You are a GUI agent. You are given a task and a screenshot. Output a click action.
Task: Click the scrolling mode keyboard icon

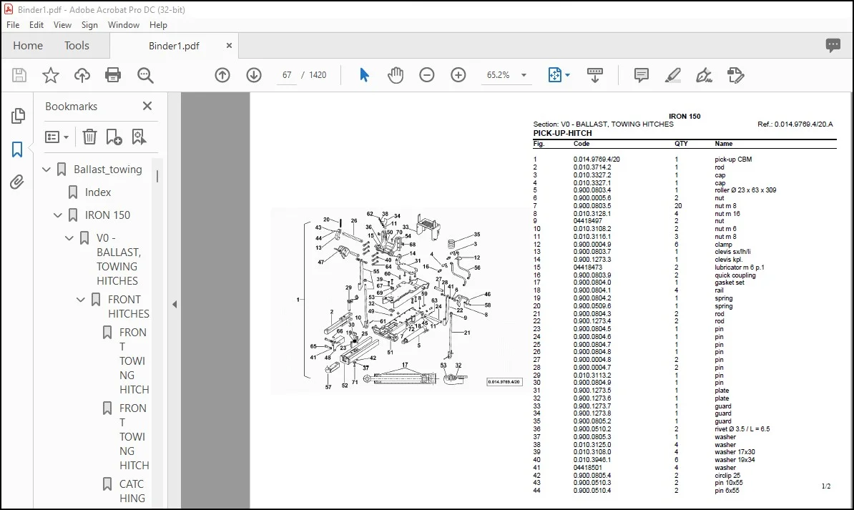pyautogui.click(x=595, y=75)
